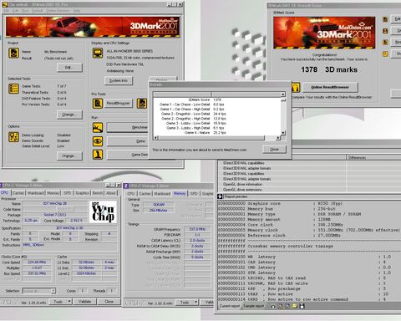
Task: Open the Graphics tab in left CPU-Z
Action: coord(82,193)
